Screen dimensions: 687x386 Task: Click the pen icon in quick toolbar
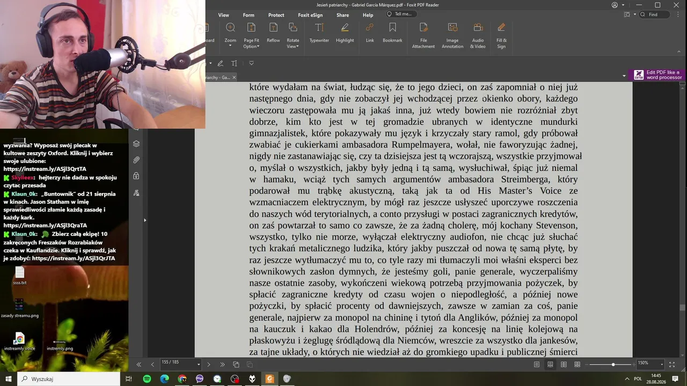[x=220, y=63]
